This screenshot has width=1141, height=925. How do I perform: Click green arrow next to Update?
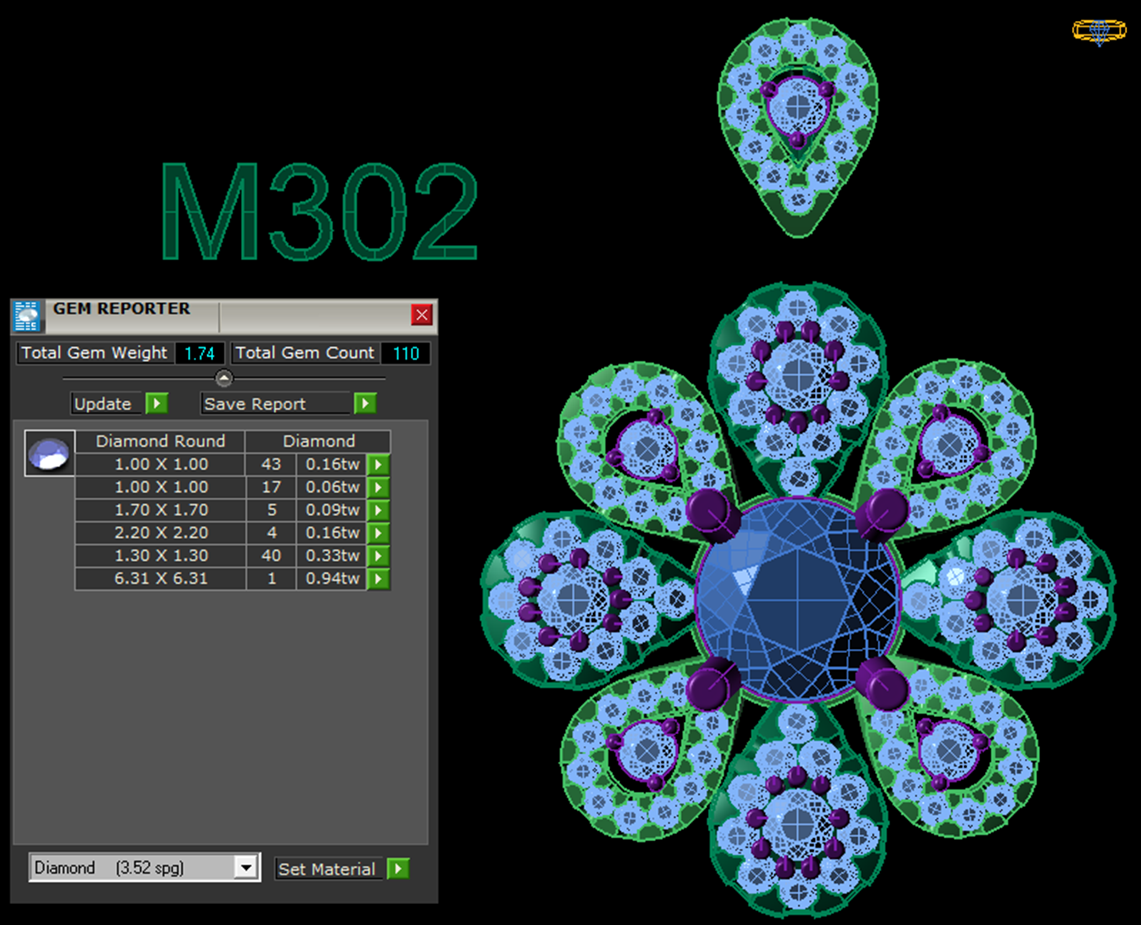(157, 404)
